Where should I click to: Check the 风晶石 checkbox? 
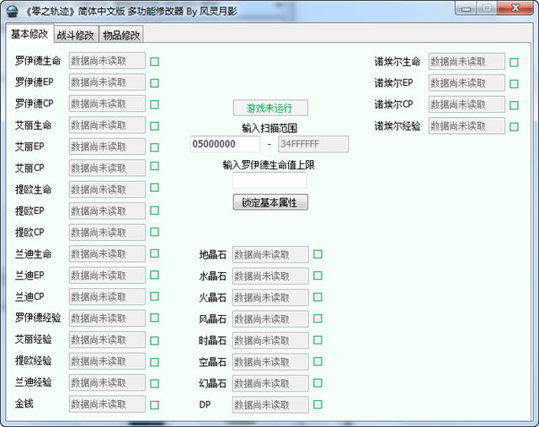pos(318,318)
